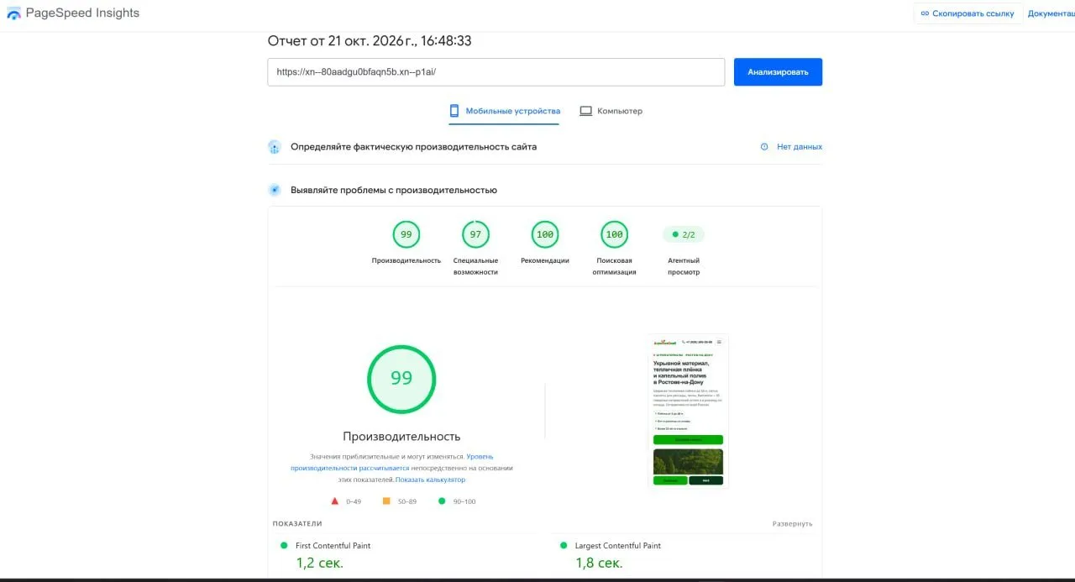The image size is (1075, 582).
Task: Click the PageSpeed Insights logo icon
Action: coord(13,13)
